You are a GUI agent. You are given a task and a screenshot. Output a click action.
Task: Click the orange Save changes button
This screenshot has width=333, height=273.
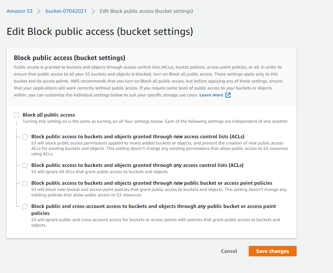click(272, 251)
